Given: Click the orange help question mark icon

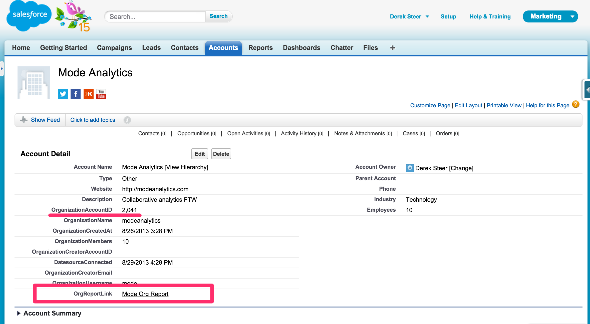Looking at the screenshot, I should (x=576, y=104).
